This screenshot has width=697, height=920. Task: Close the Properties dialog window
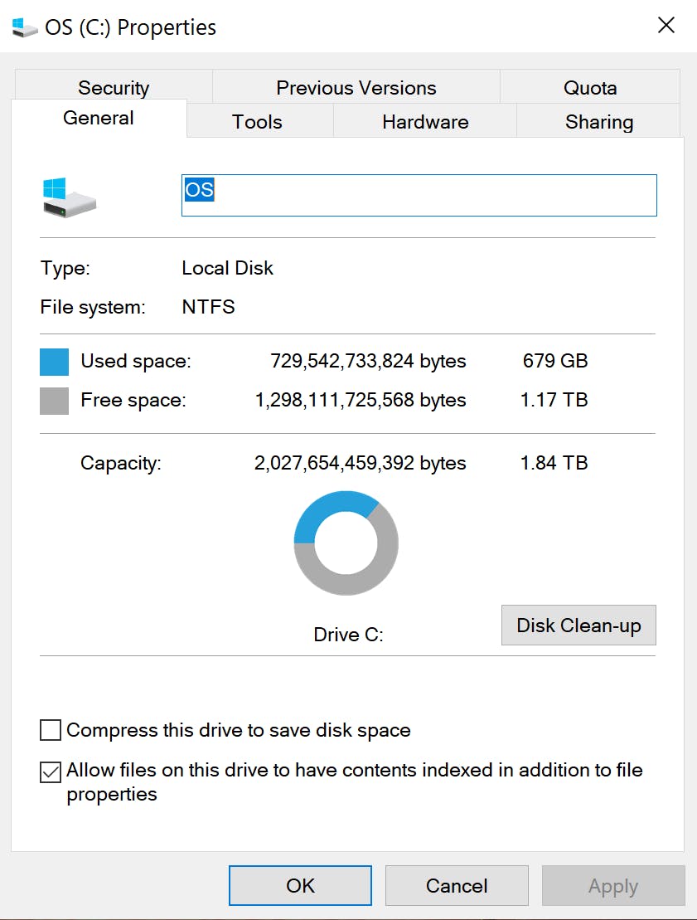click(666, 26)
